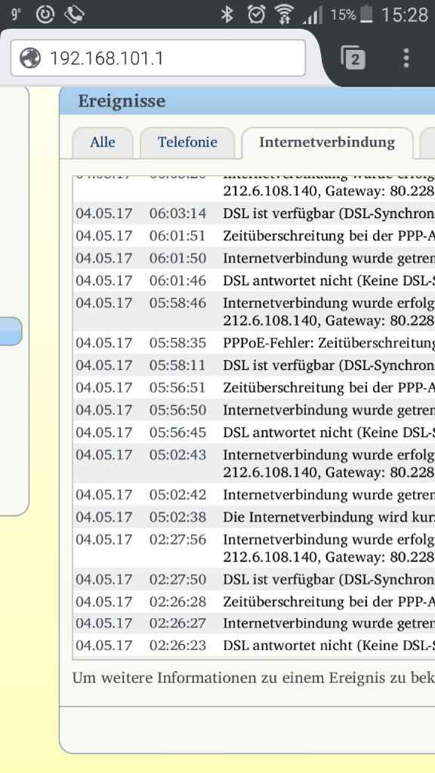
Task: Select the 06:01:46 DSL antwortet nicht entry
Action: point(254,281)
